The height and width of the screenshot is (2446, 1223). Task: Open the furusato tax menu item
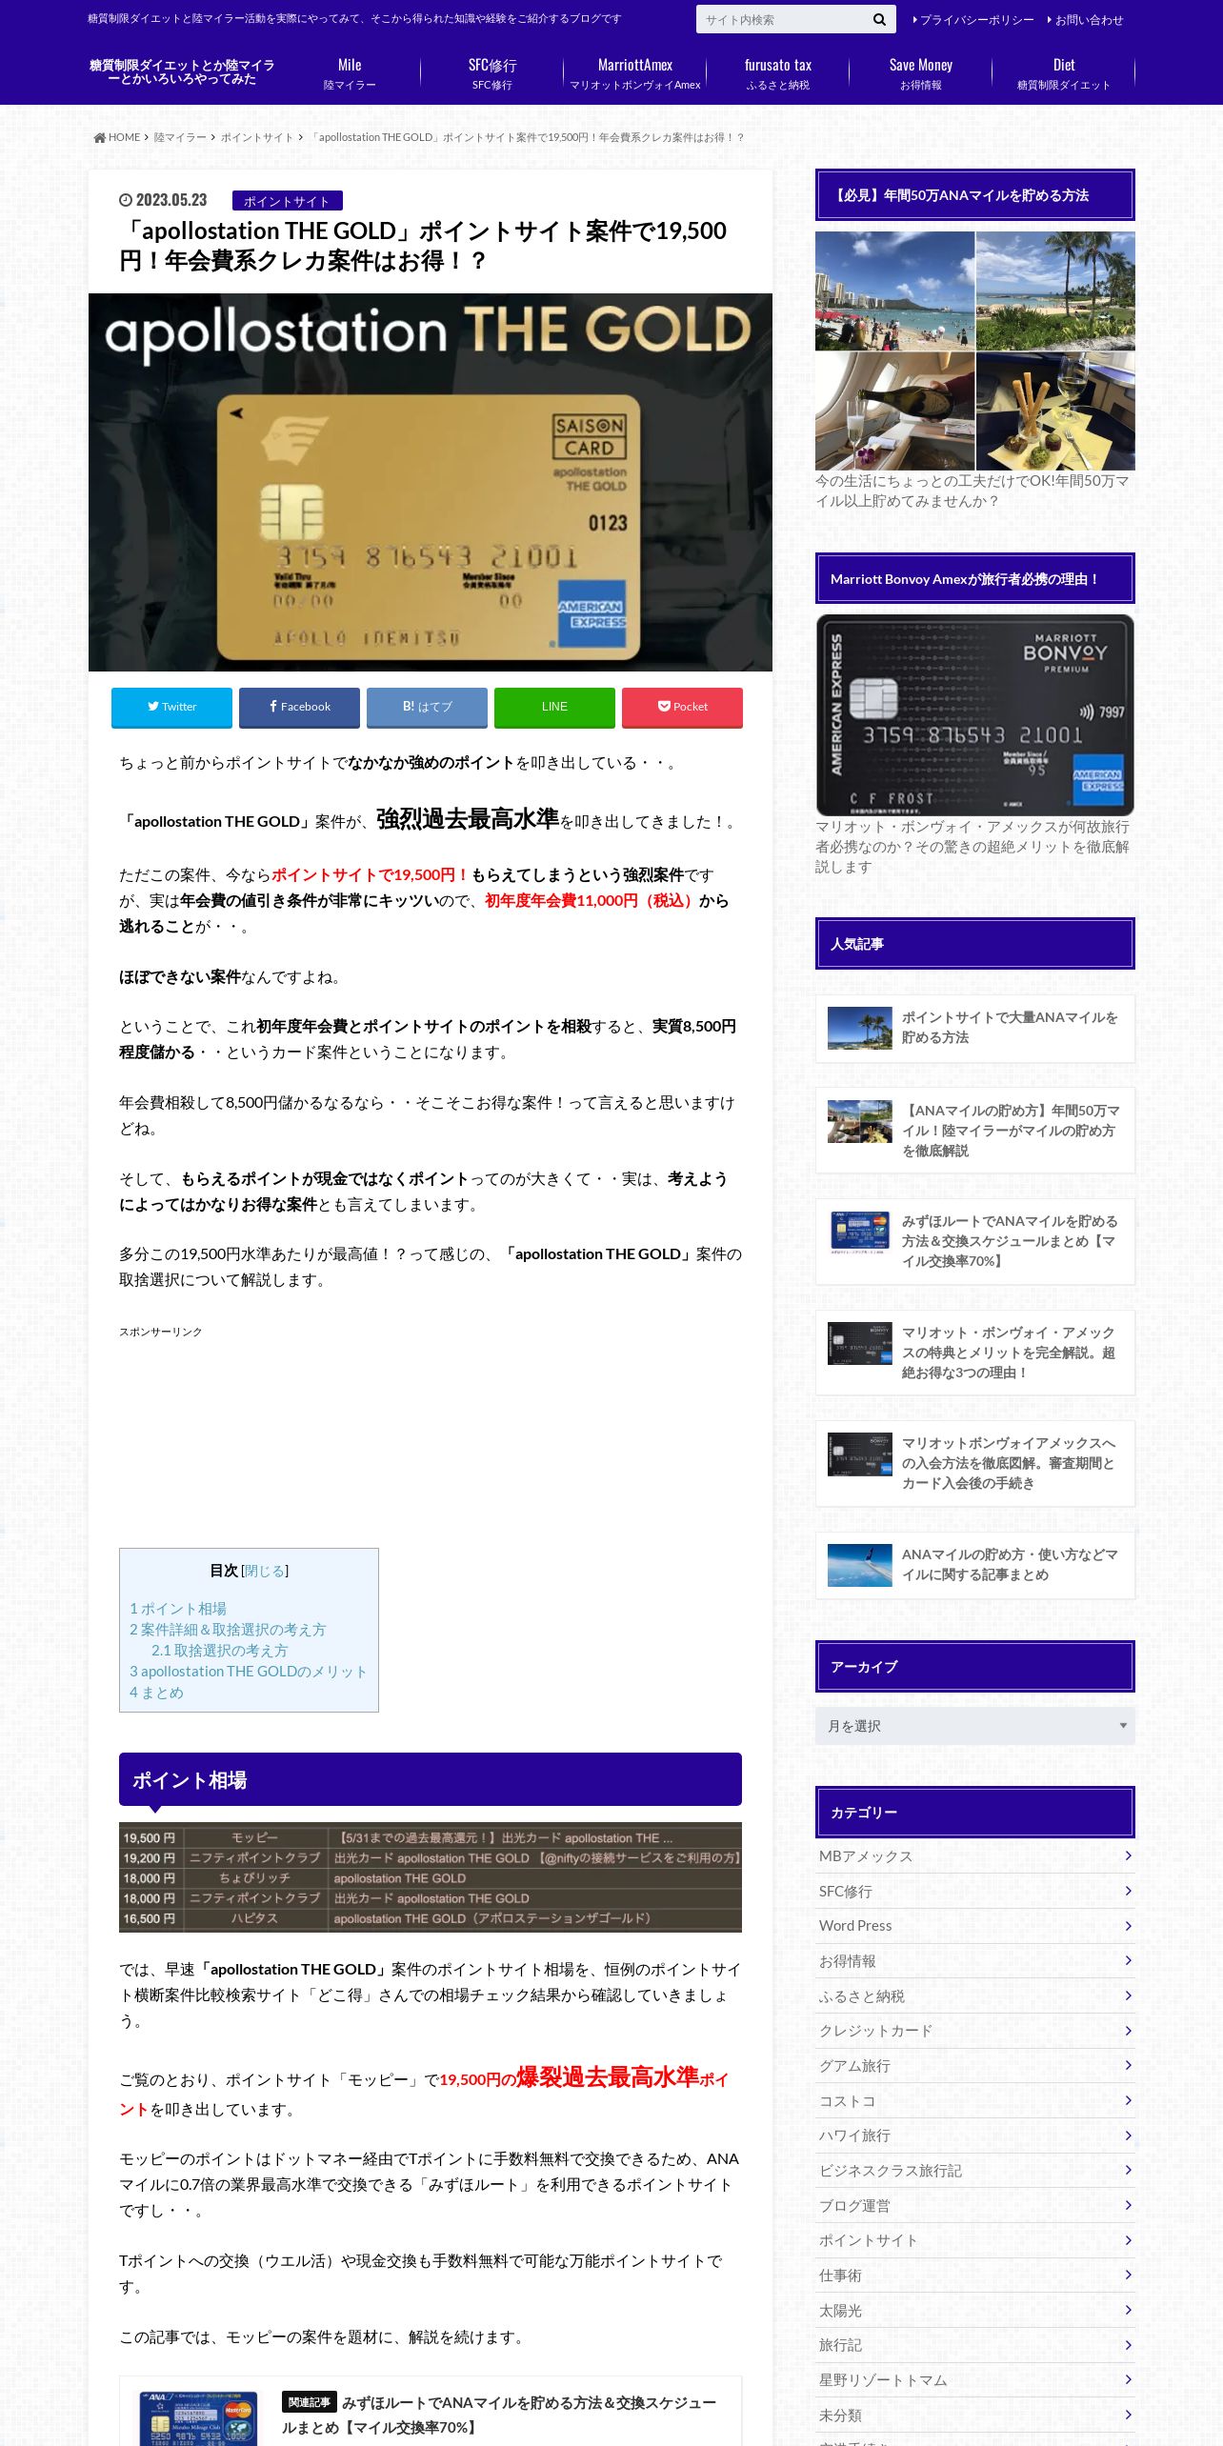click(x=778, y=73)
